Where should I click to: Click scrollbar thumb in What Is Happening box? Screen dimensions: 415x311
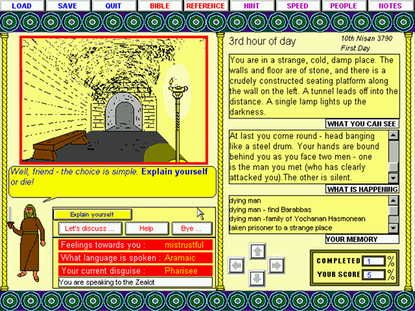tap(394, 167)
